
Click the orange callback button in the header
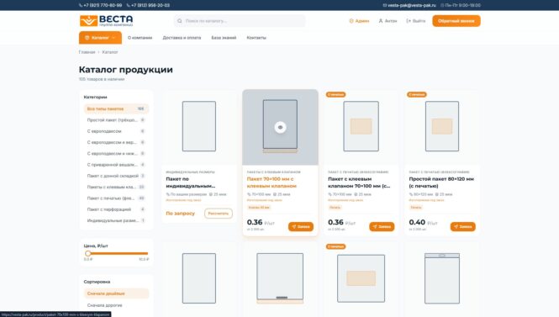456,21
